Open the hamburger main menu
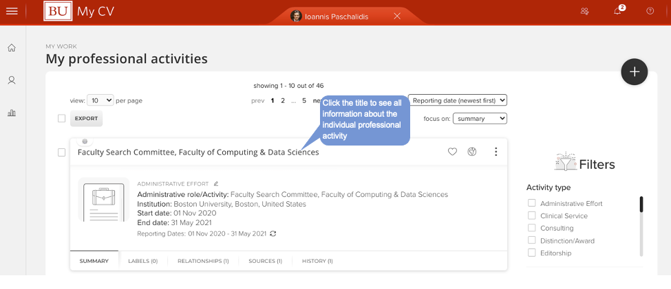 [12, 11]
